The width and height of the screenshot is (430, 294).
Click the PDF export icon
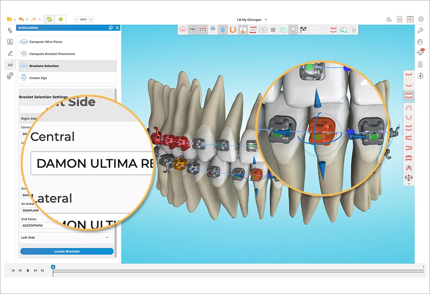coord(399,19)
